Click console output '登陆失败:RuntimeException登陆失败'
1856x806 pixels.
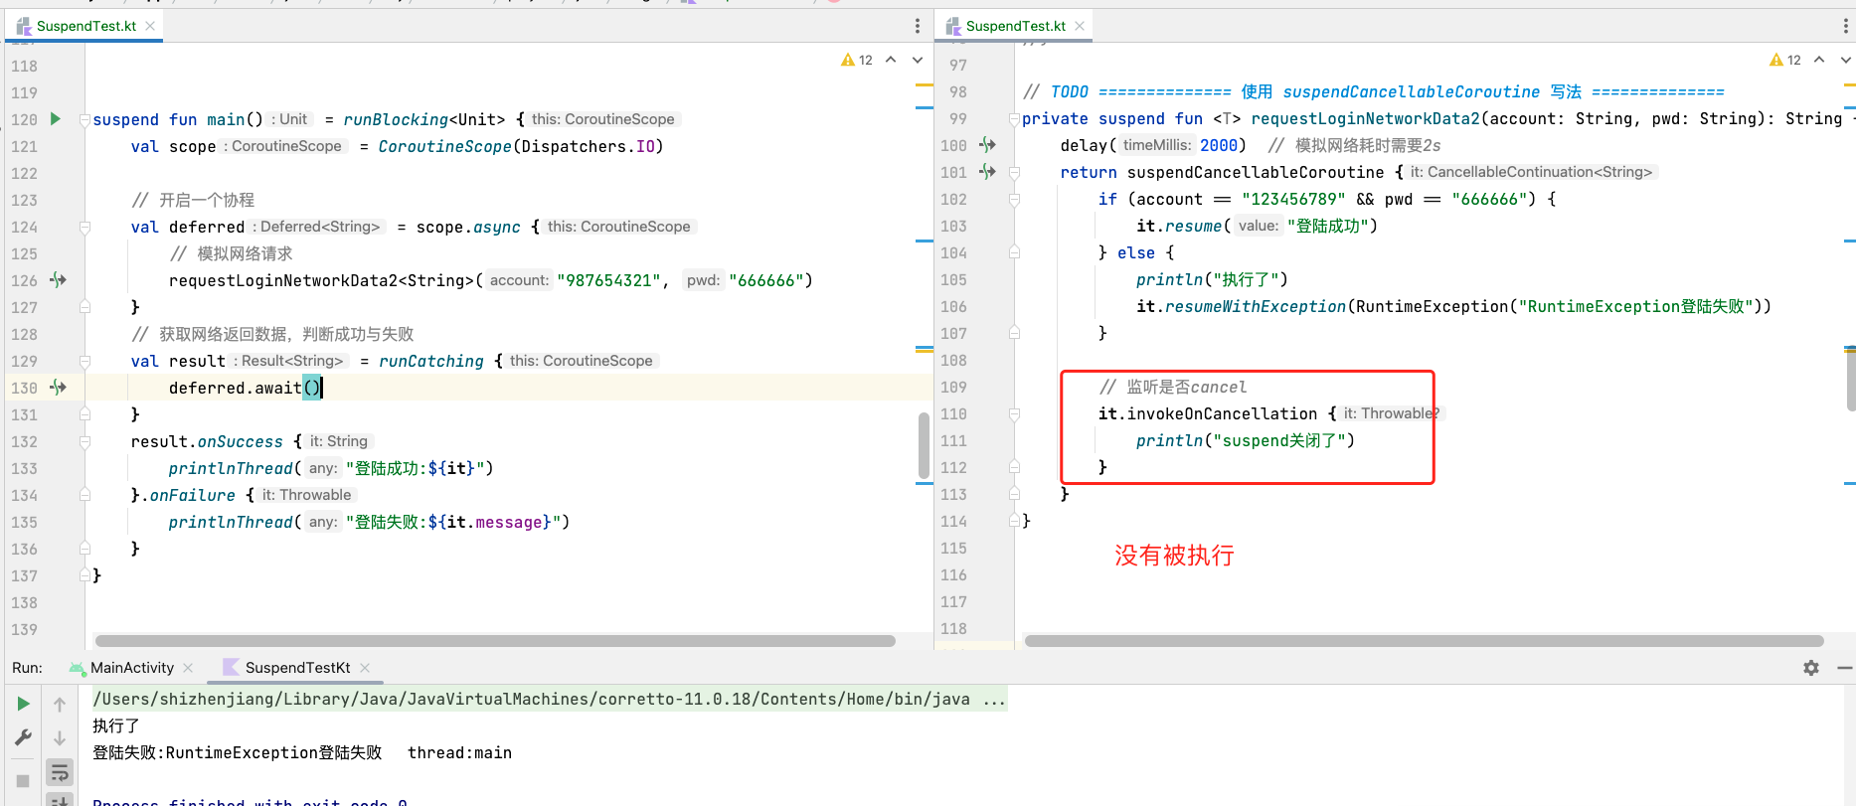tap(237, 752)
